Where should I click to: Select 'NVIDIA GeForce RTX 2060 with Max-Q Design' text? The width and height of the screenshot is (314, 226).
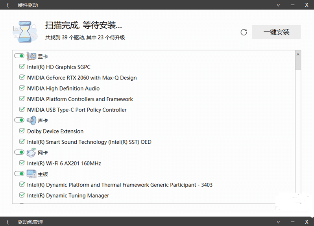coord(82,78)
